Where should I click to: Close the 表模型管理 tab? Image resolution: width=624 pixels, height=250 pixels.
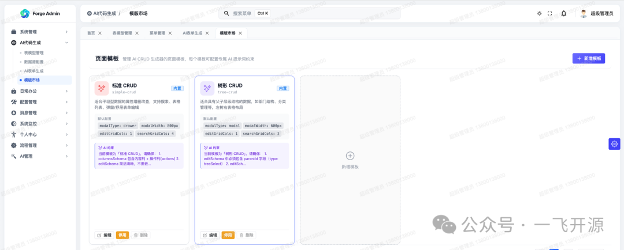point(137,33)
